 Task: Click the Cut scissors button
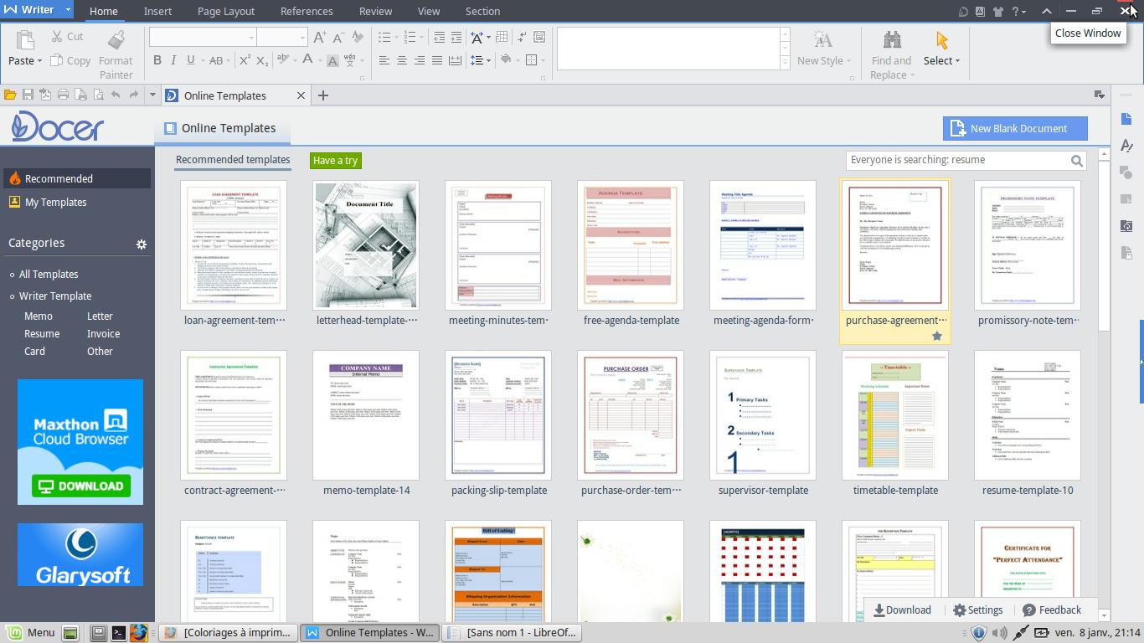point(67,37)
